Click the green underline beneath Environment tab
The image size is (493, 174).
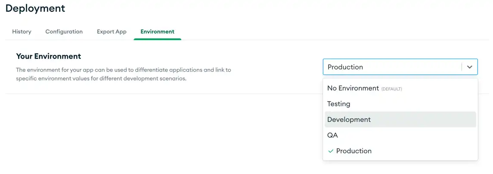[x=157, y=39]
